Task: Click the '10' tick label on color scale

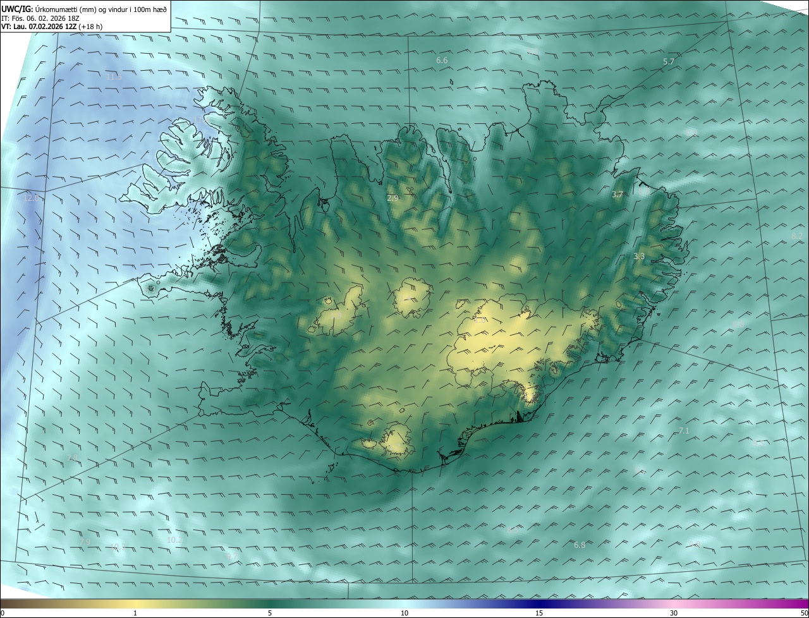Action: coord(404,613)
